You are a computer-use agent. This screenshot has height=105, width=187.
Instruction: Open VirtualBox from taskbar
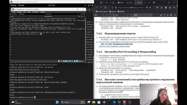pos(125,102)
